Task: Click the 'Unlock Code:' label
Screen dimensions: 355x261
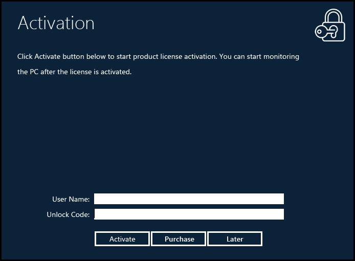Action: point(68,214)
